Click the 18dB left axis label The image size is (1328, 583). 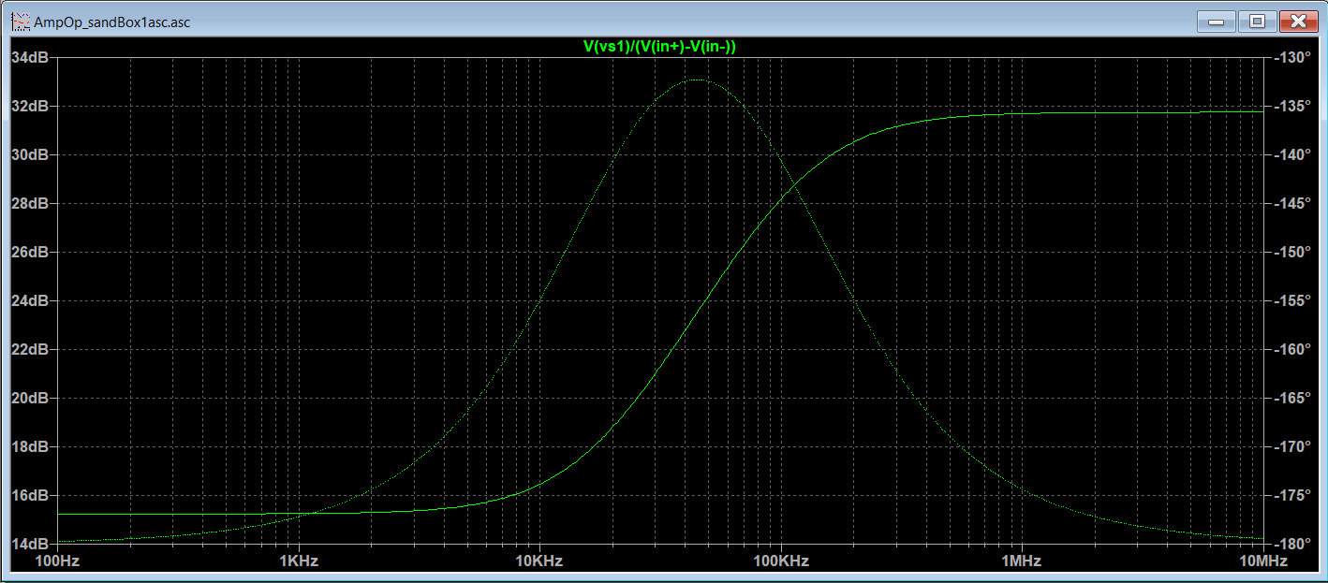coord(30,447)
